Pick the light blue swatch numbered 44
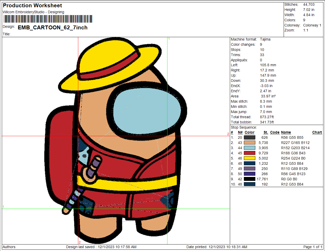This screenshot has height=251, width=325. pyautogui.click(x=249, y=148)
